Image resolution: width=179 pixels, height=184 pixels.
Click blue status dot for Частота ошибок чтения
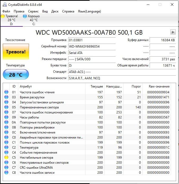[6, 92]
